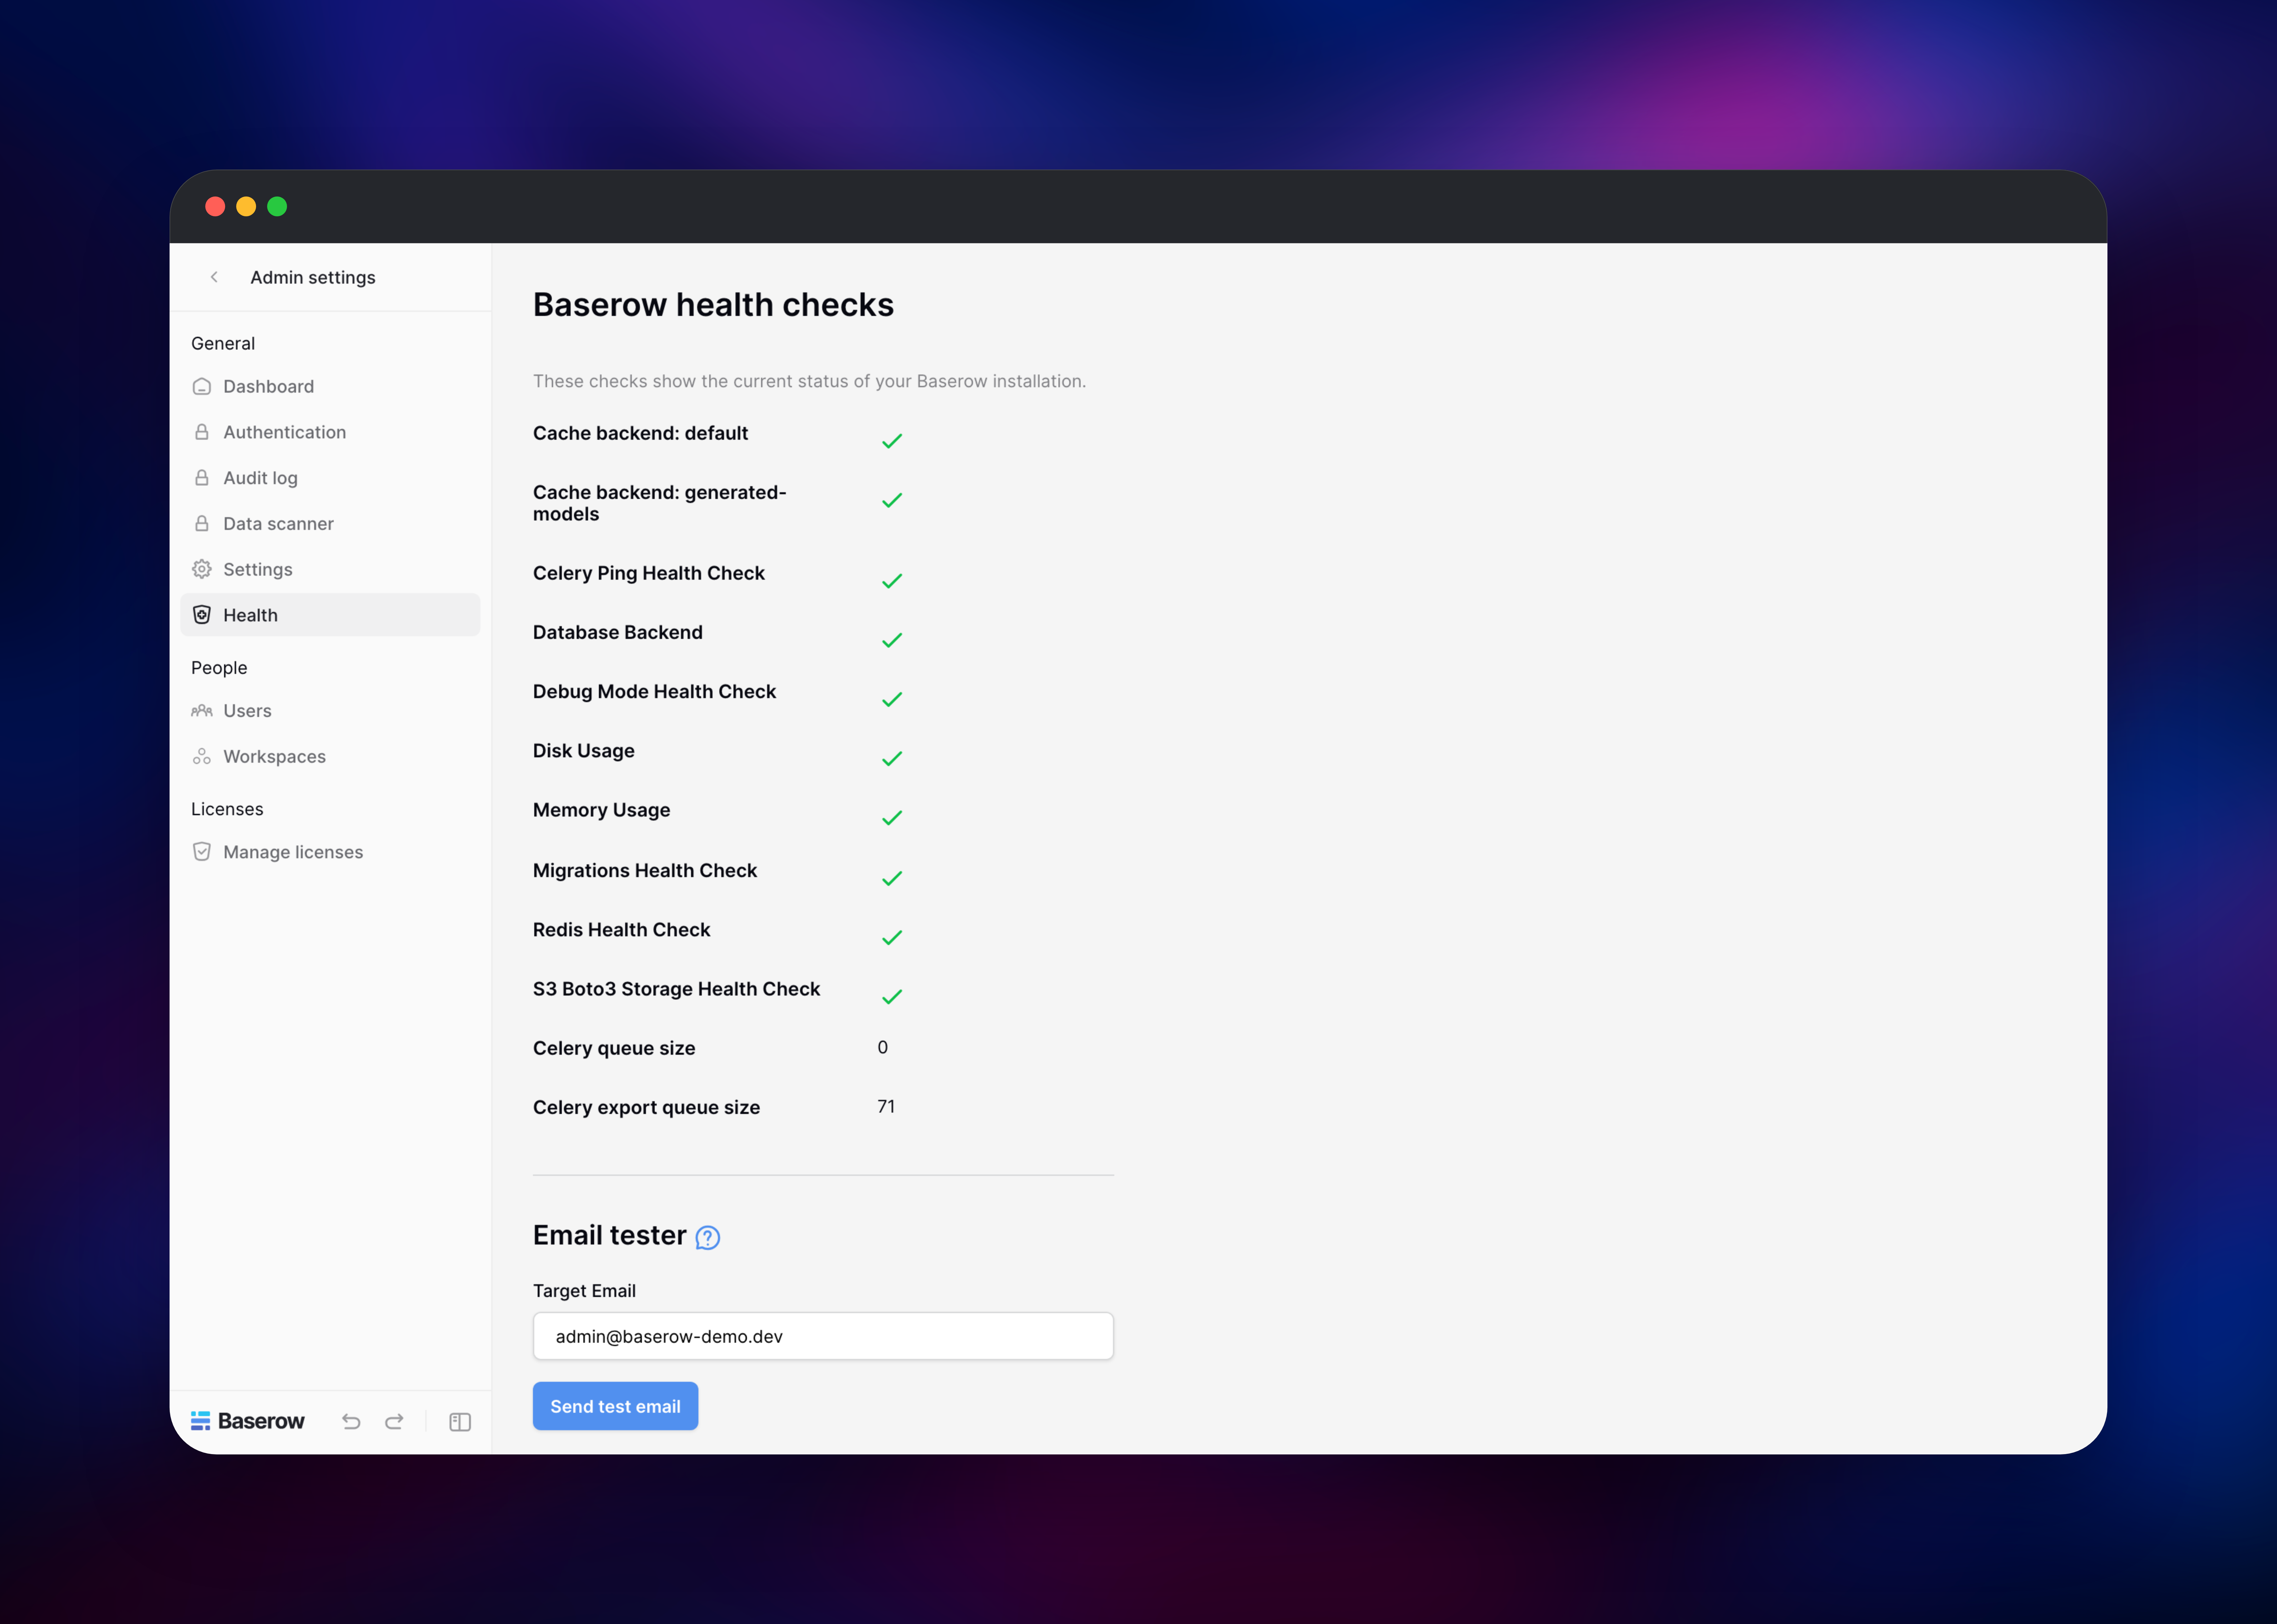Viewport: 2277px width, 1624px height.
Task: Go to the Audit log page
Action: coord(330,478)
